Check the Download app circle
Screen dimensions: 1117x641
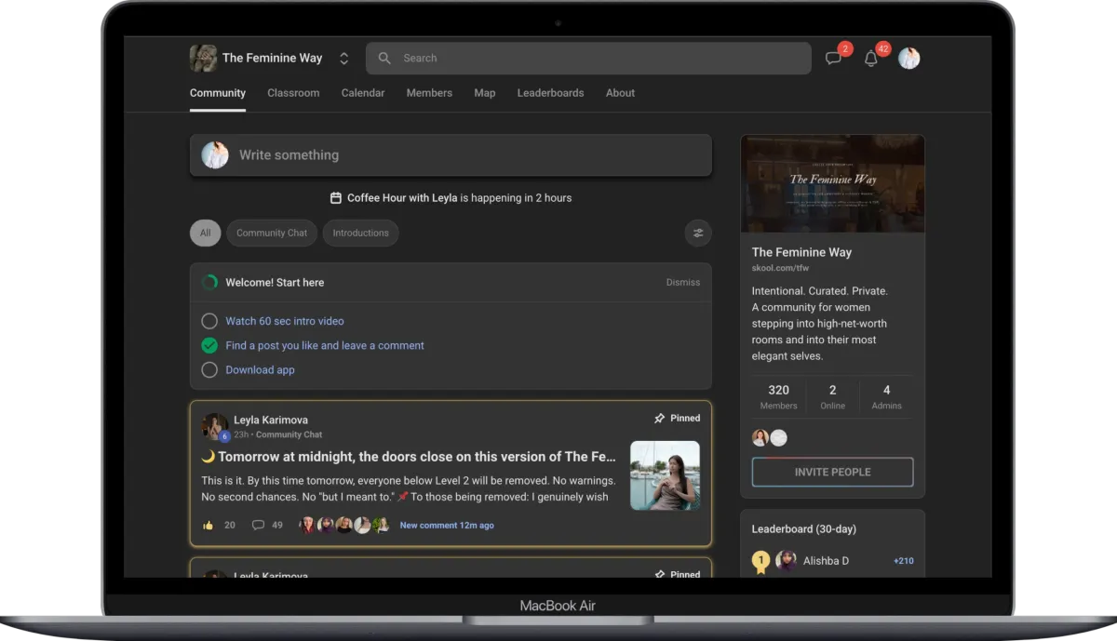point(209,369)
